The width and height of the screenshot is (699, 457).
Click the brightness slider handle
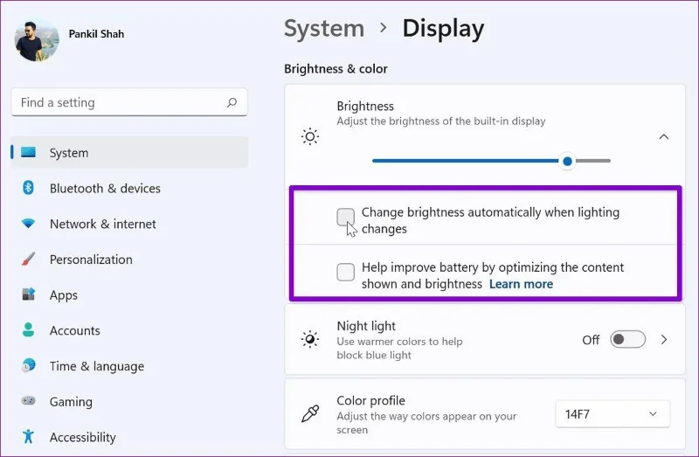point(567,161)
